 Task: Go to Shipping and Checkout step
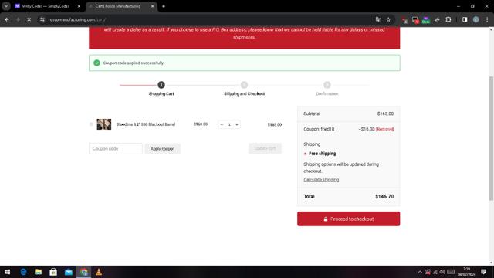(244, 85)
